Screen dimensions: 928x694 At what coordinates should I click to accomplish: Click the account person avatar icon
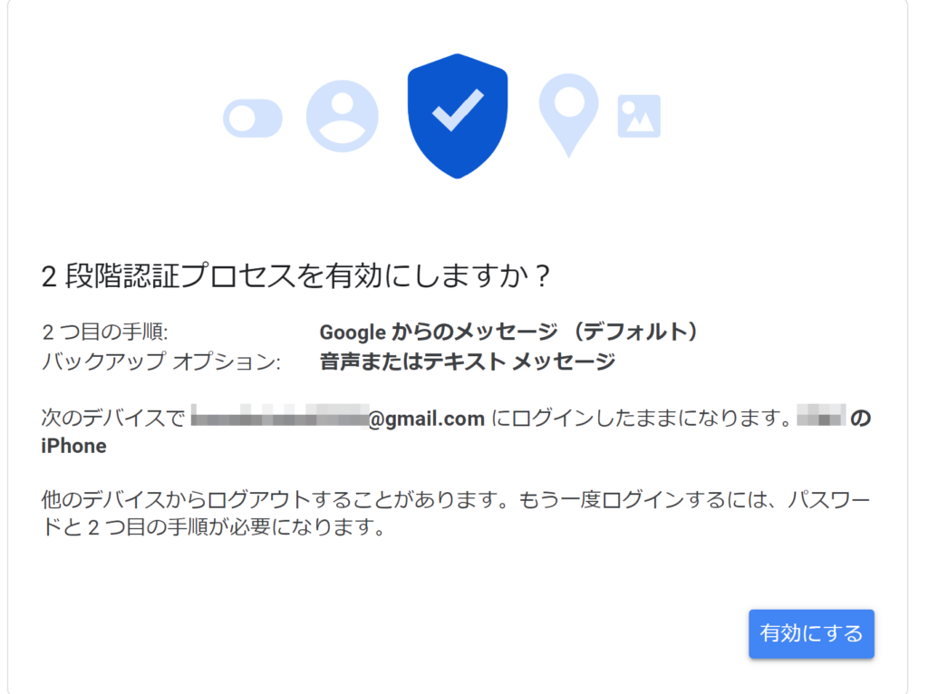342,116
